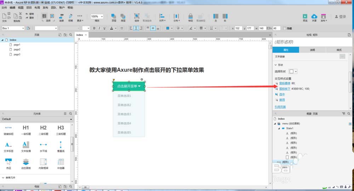The image size is (354, 191).
Task: Click the bullet list icon
Action: pos(121,28)
